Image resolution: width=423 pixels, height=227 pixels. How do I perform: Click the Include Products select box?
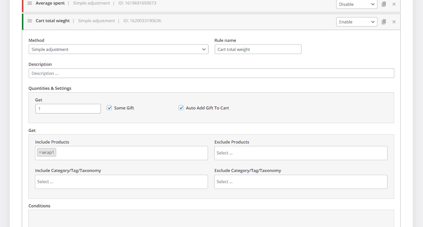click(x=130, y=153)
